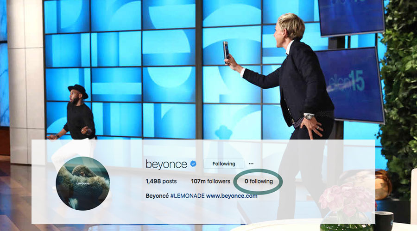Click the Beyoncé display name in bio

point(157,196)
